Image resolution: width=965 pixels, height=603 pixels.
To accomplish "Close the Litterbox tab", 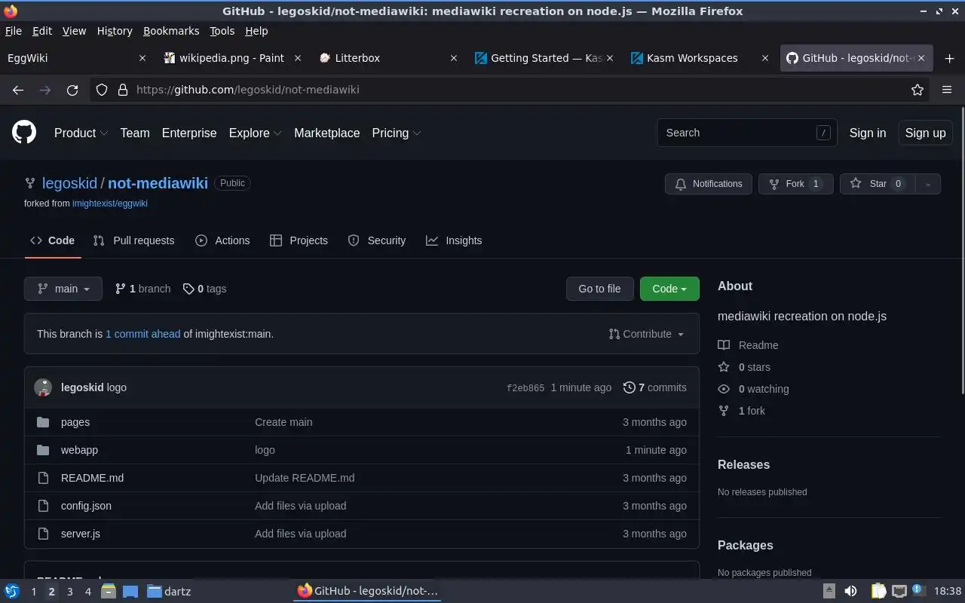I will coord(454,58).
